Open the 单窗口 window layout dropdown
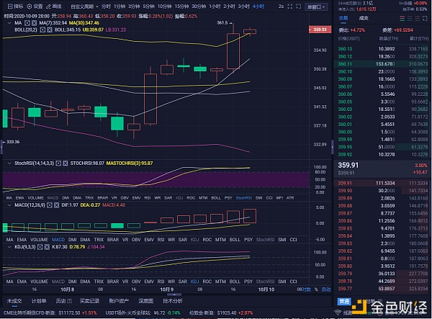Image resolution: width=432 pixels, height=319 pixels. (316, 6)
